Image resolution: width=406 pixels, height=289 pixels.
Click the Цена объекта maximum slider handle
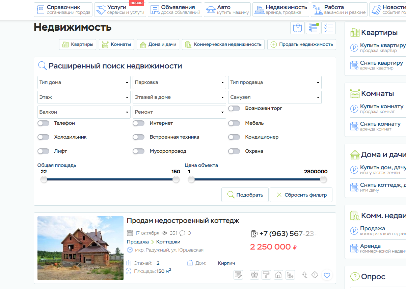point(323,180)
